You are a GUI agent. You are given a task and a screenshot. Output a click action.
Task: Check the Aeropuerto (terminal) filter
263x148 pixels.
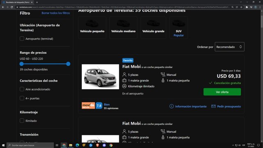click(22, 39)
